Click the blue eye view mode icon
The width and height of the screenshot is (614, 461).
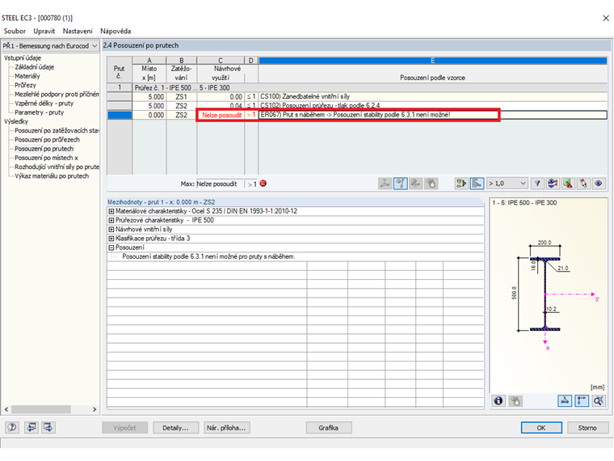[x=599, y=184]
